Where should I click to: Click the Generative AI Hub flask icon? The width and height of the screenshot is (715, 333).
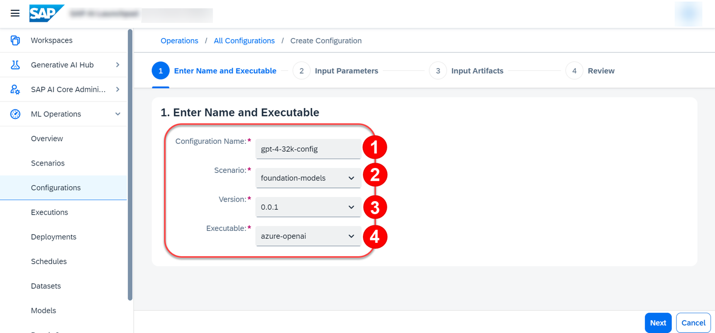[15, 65]
